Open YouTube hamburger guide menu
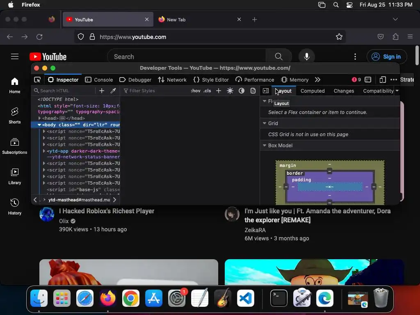This screenshot has height=315, width=420. pyautogui.click(x=15, y=57)
